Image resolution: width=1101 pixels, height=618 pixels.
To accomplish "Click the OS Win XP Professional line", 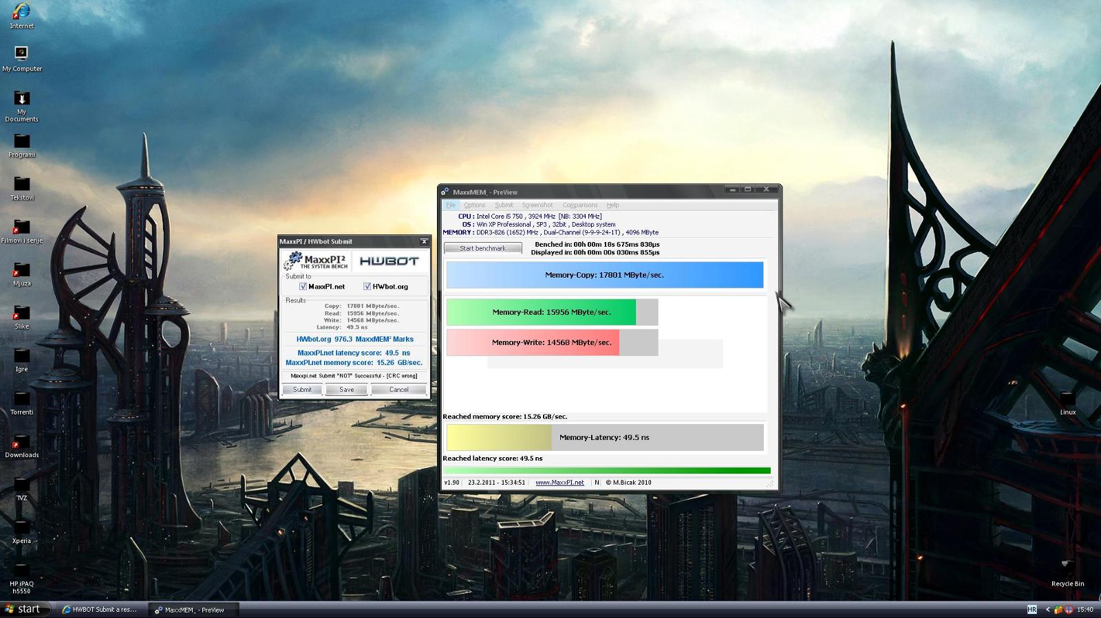I will tap(538, 224).
